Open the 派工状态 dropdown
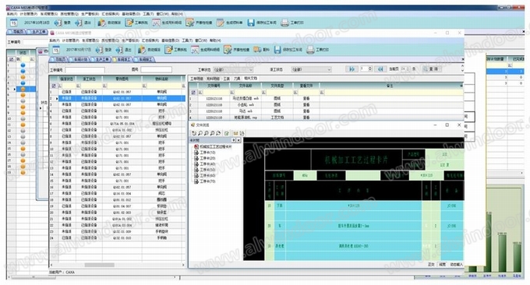The width and height of the screenshot is (530, 285). (x=311, y=69)
